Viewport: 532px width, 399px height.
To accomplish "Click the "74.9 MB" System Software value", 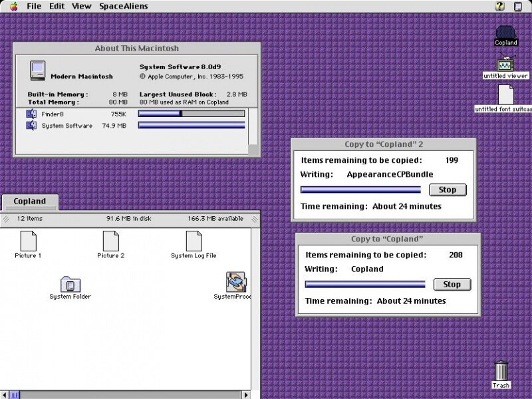I will pos(114,126).
